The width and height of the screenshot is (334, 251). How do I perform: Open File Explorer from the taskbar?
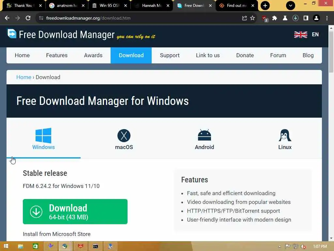(x=21, y=246)
